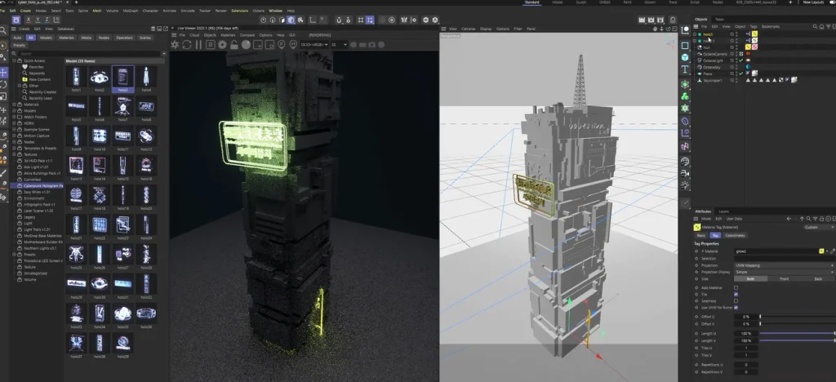Open the Projection UVW Mapping dropdown

click(x=785, y=265)
